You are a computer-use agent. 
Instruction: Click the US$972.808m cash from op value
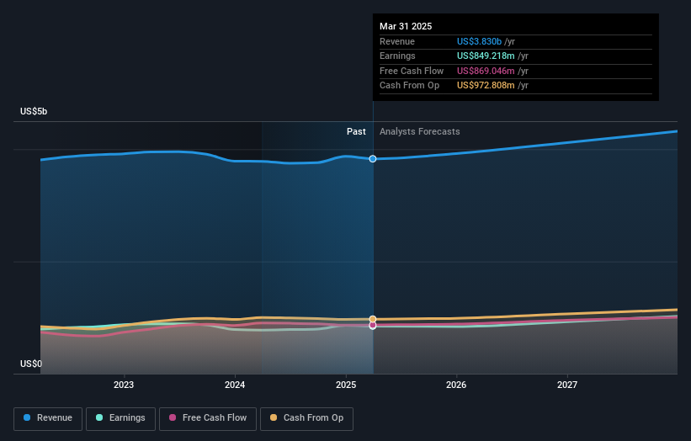[x=486, y=86]
